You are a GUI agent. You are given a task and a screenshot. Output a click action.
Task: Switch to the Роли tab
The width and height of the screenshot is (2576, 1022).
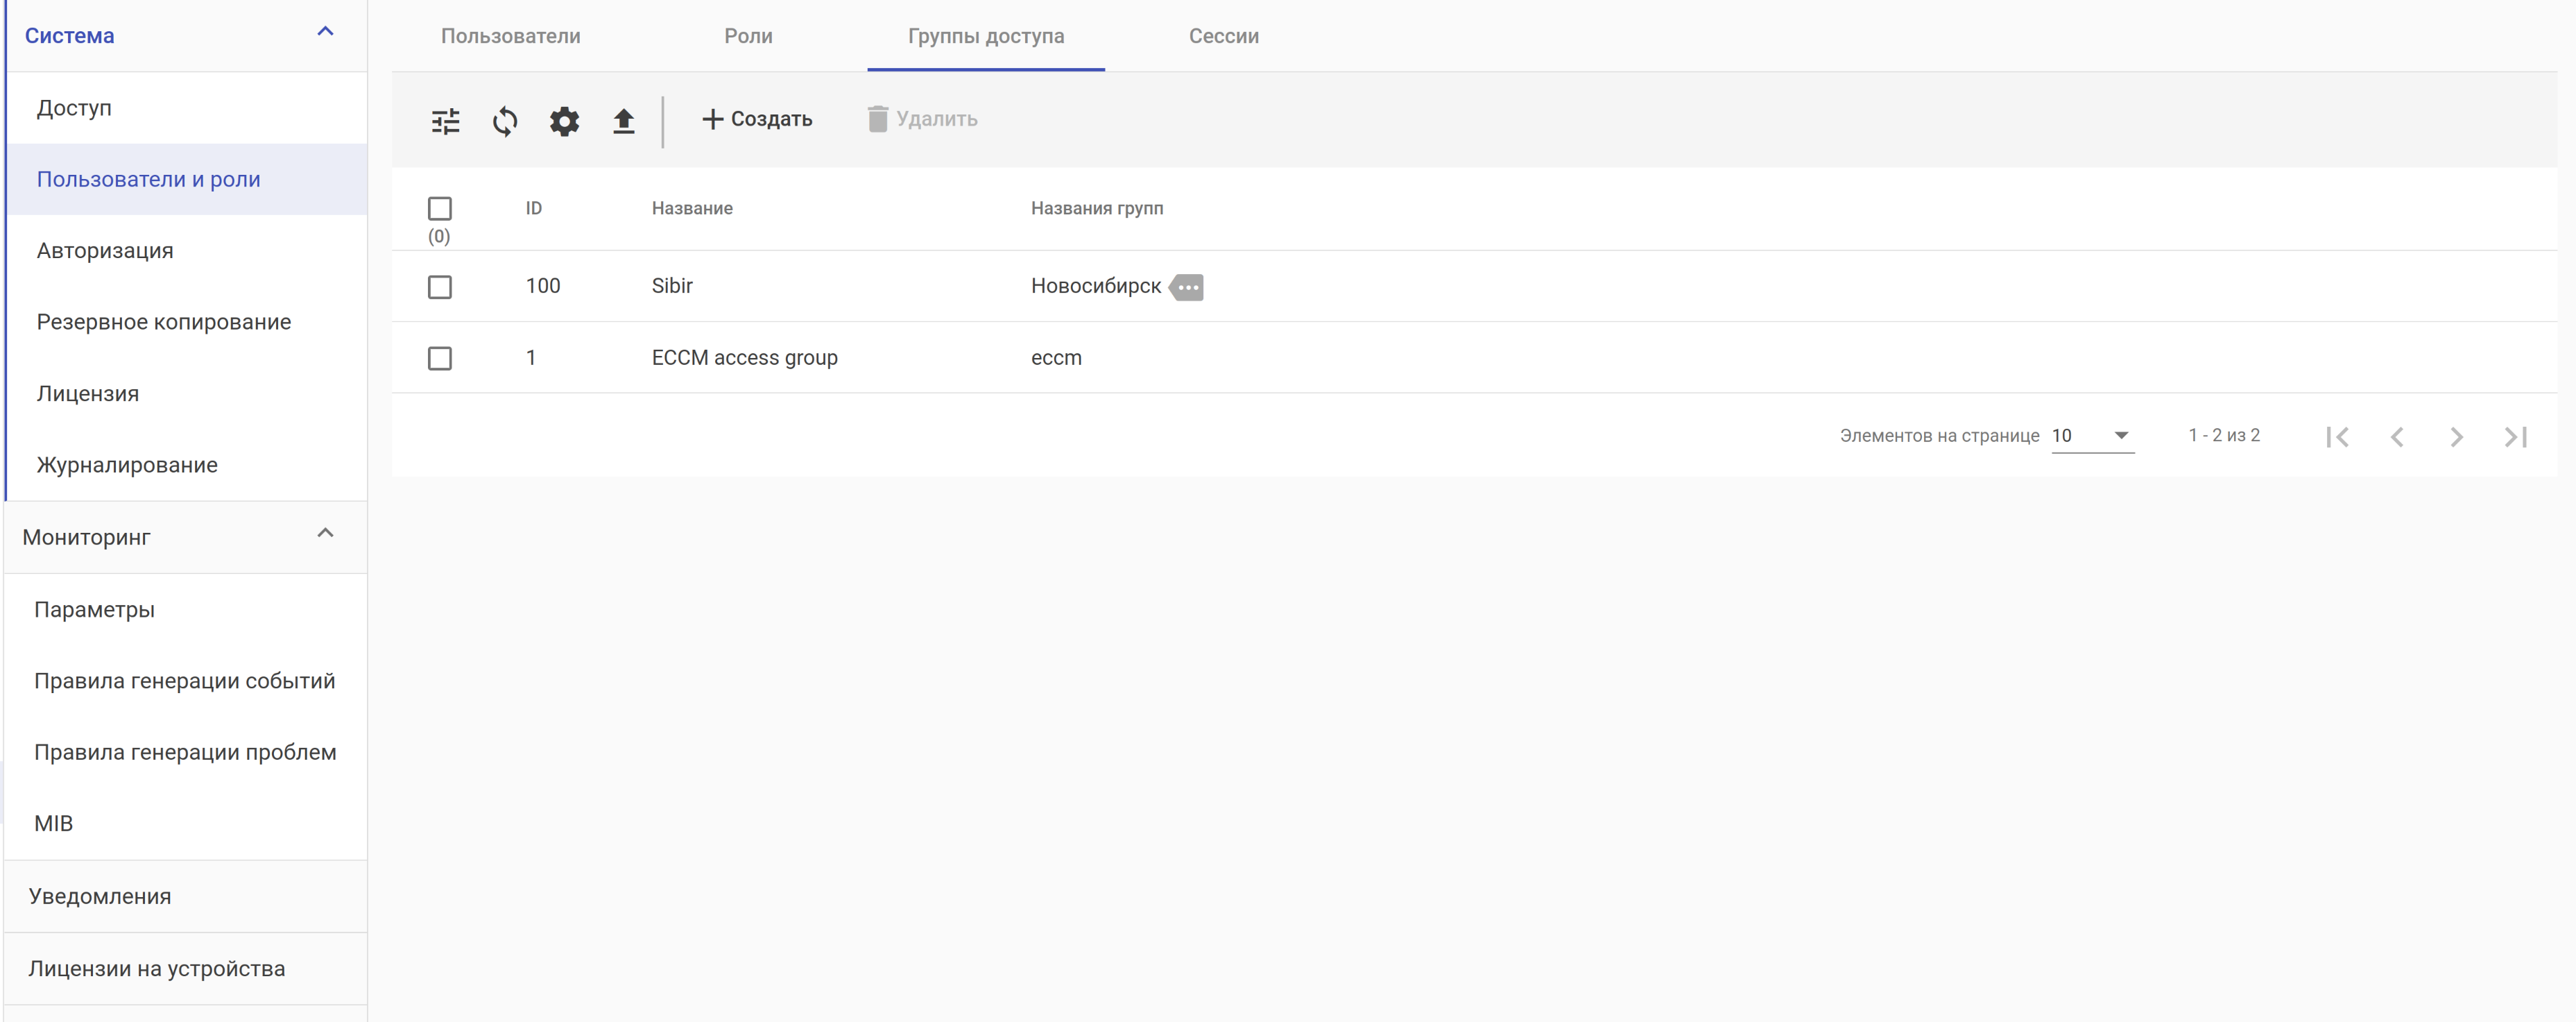click(x=748, y=36)
